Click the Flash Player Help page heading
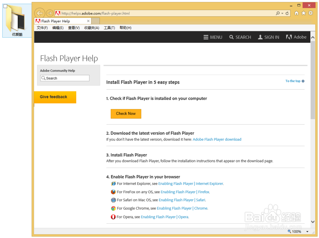The height and width of the screenshot is (238, 319). [x=69, y=59]
